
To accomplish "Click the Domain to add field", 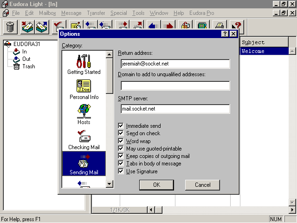I will click(175, 85).
